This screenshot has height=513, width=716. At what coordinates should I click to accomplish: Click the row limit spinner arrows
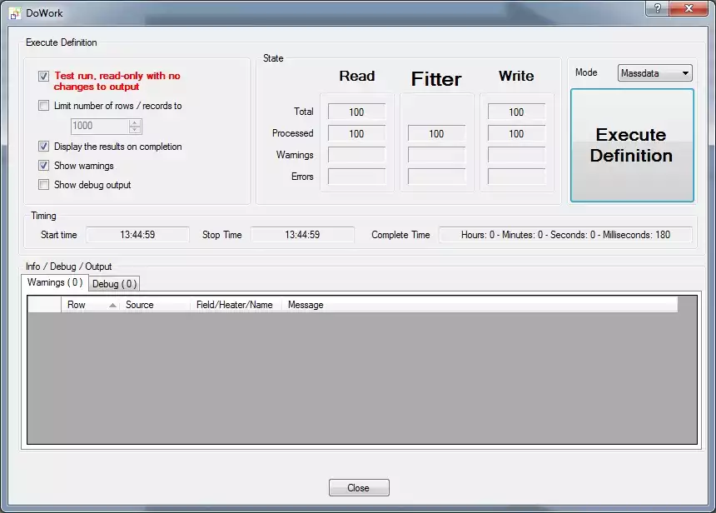tap(135, 127)
